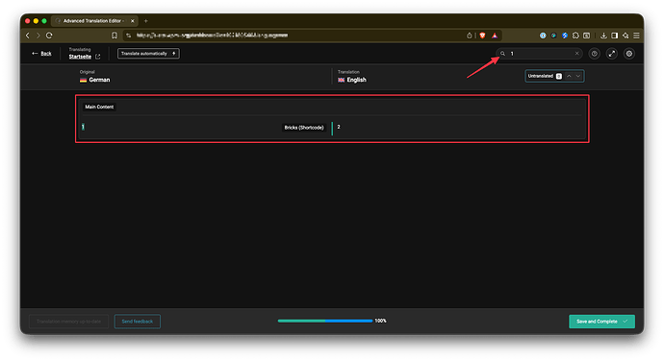This screenshot has width=664, height=360.
Task: Open the browser downloads icon
Action: pos(604,36)
